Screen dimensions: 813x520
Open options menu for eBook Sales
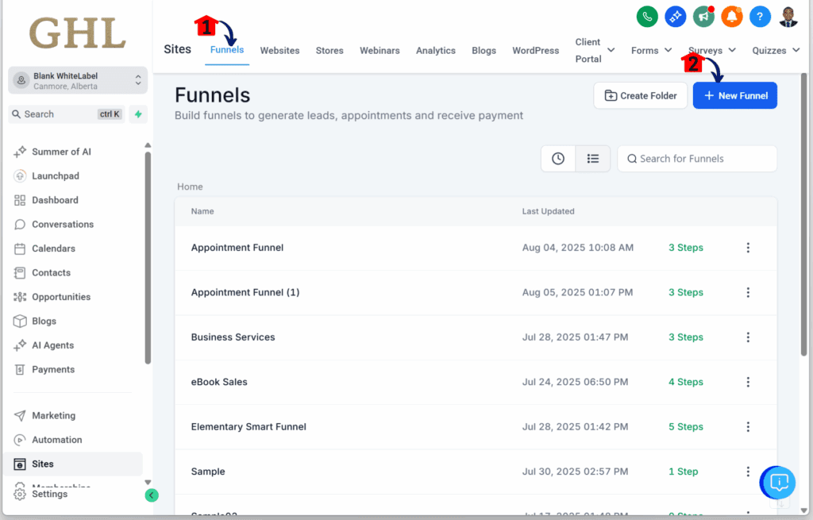pyautogui.click(x=748, y=382)
